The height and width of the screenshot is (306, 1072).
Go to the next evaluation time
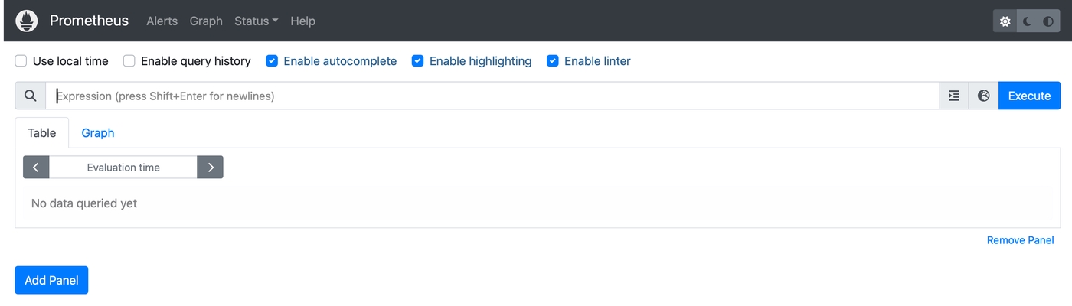point(211,168)
